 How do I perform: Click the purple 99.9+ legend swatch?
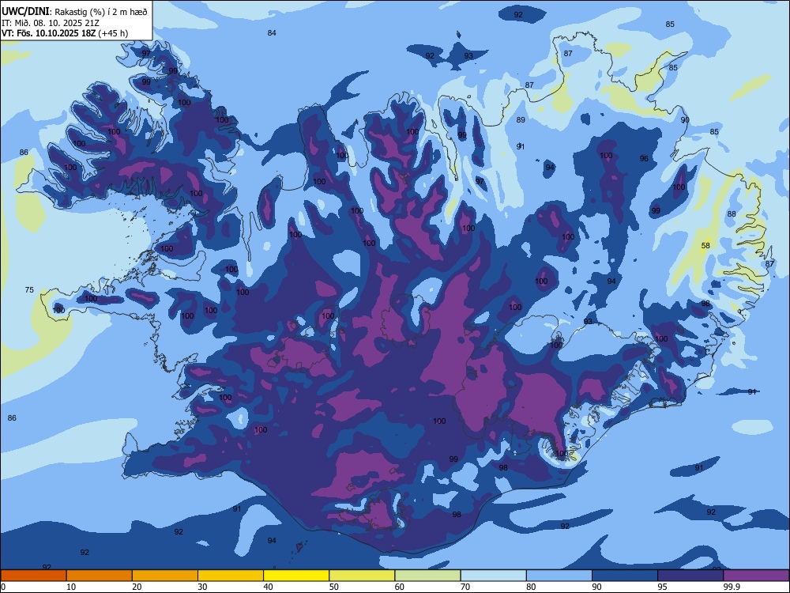756,576
